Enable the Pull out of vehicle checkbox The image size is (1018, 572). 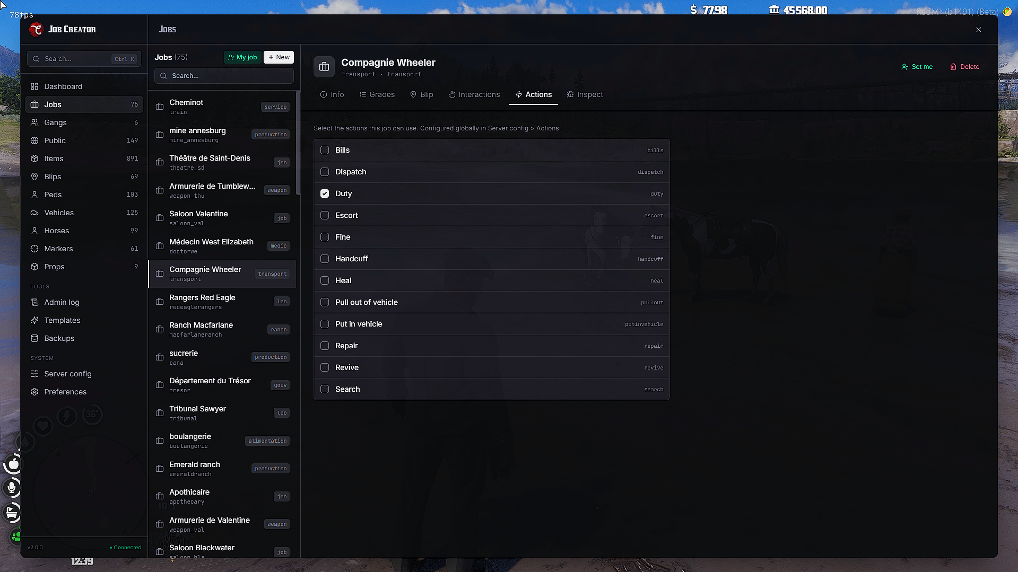click(325, 302)
